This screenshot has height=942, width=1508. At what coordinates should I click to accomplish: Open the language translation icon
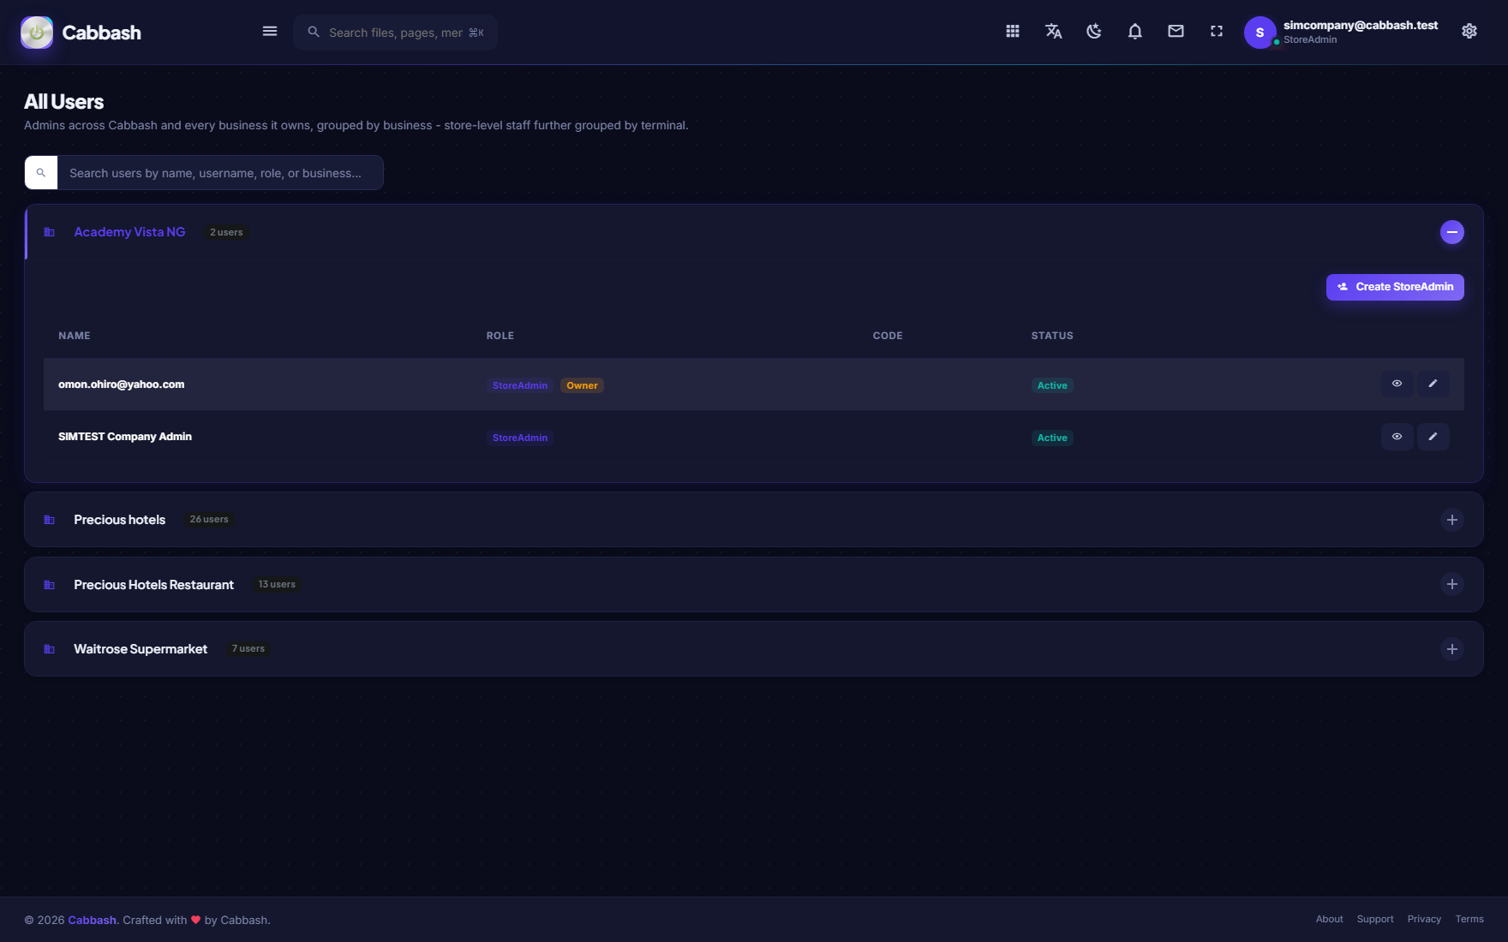tap(1053, 32)
